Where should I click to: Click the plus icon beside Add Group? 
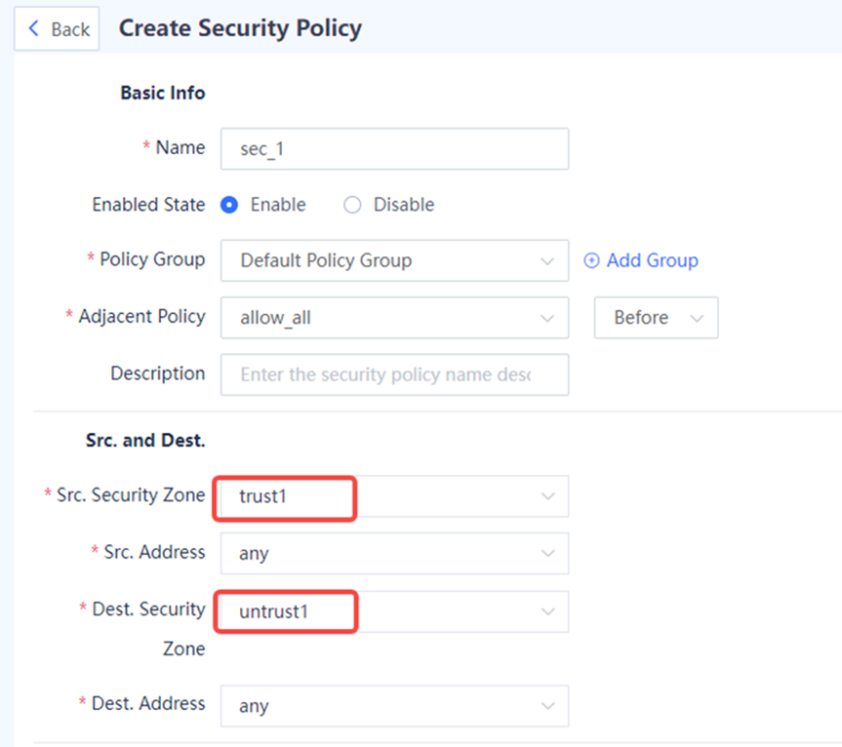tap(591, 260)
